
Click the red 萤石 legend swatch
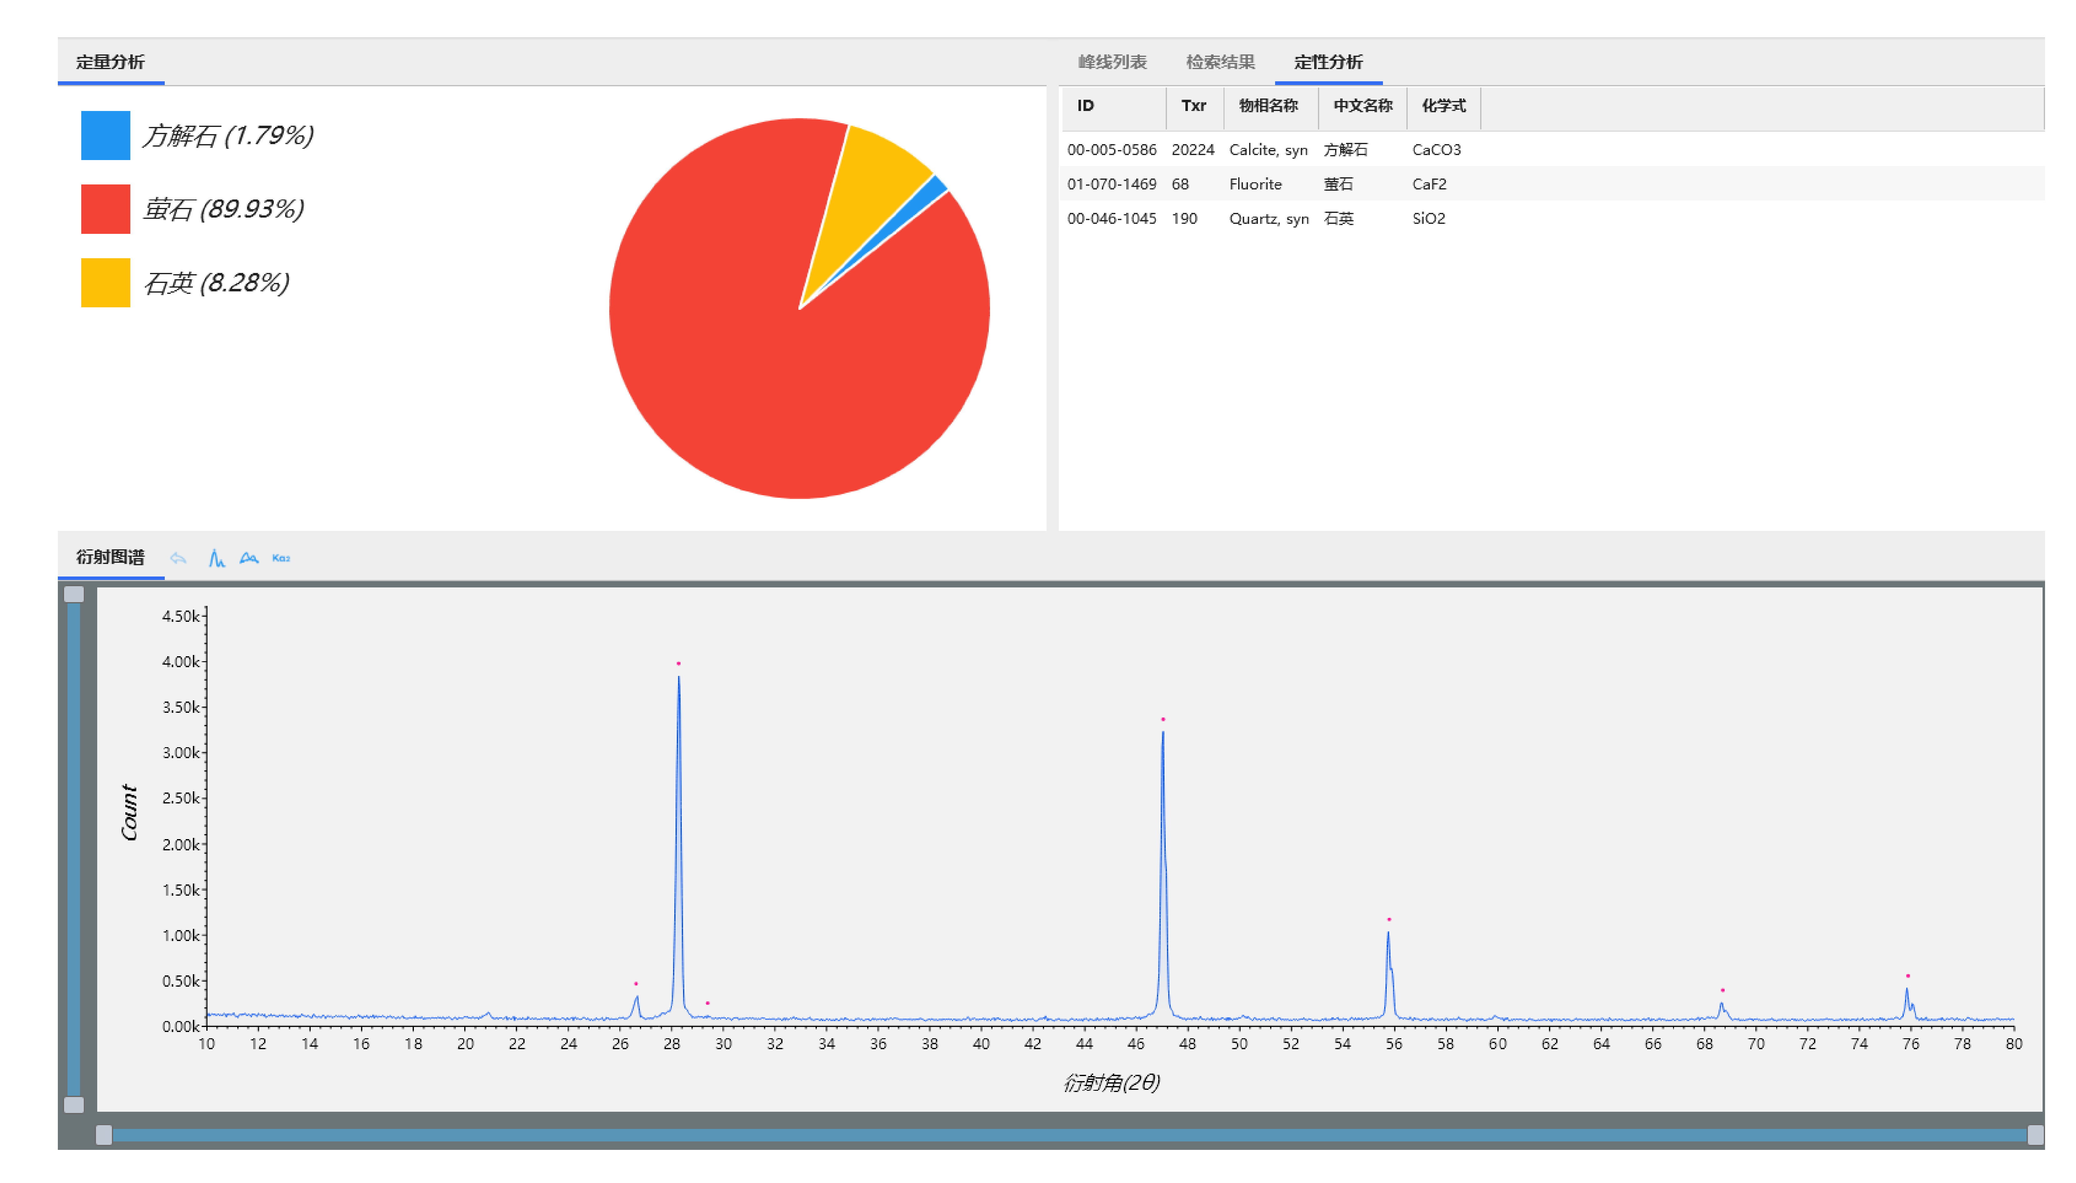[106, 209]
